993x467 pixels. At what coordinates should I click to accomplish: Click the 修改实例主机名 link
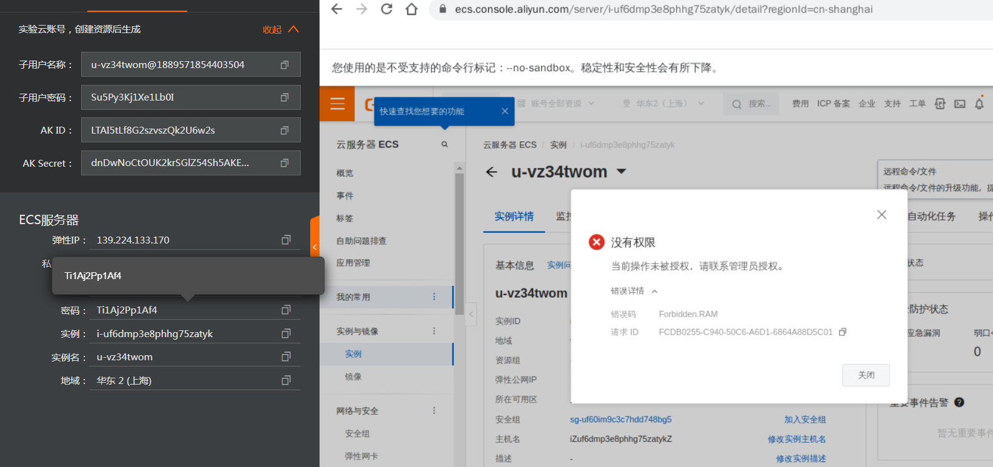coord(797,440)
